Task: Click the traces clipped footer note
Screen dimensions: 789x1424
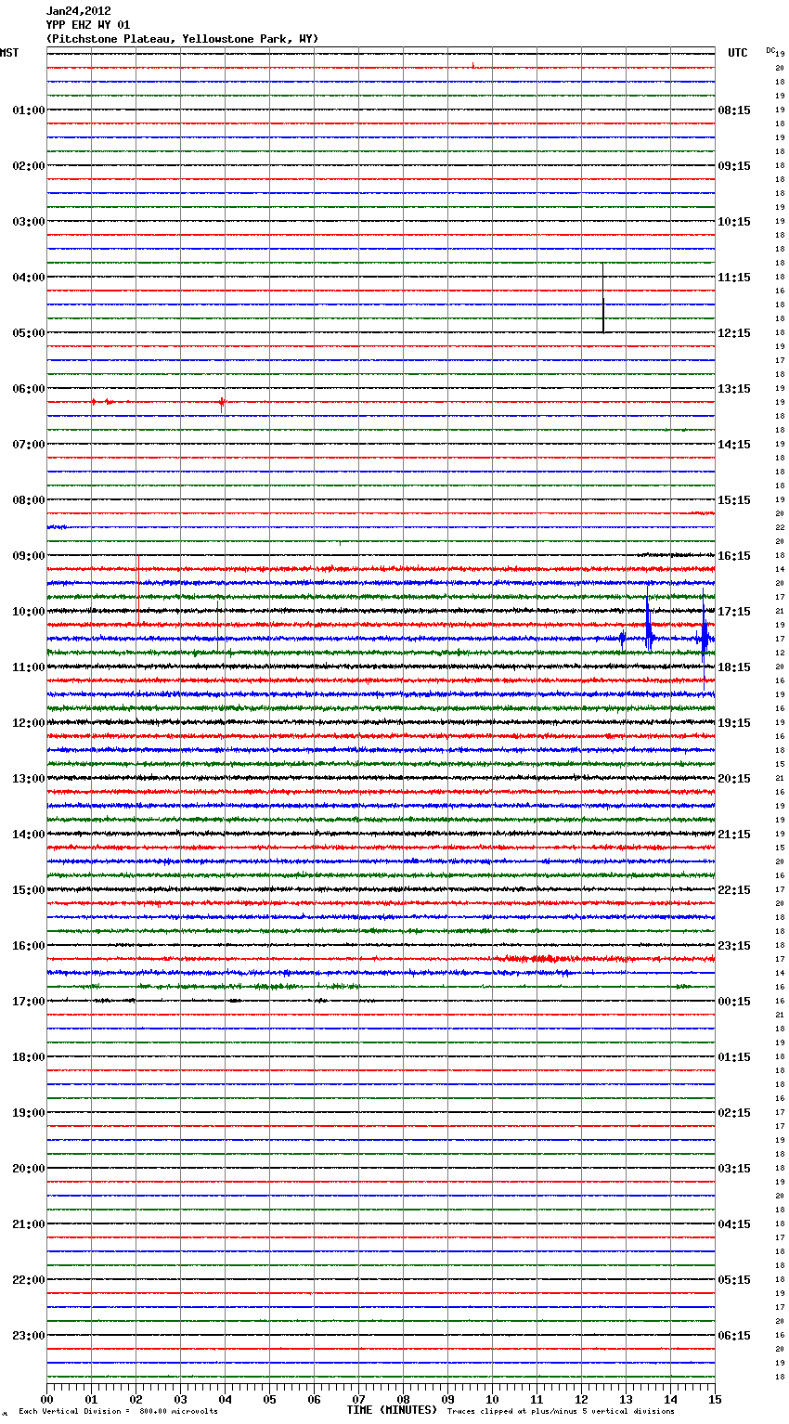Action: coord(561,1412)
